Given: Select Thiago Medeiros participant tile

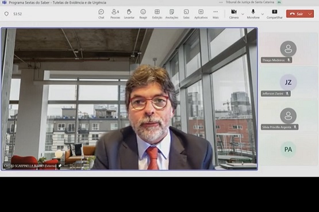Looking at the screenshot, I should tap(289, 49).
